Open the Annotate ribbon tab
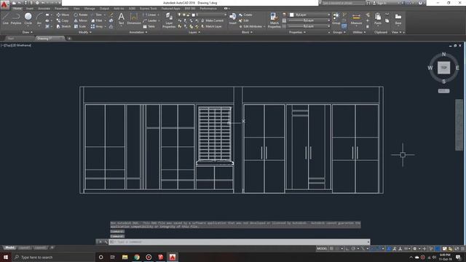Screen dimensions: 466x262 (x=44, y=8)
